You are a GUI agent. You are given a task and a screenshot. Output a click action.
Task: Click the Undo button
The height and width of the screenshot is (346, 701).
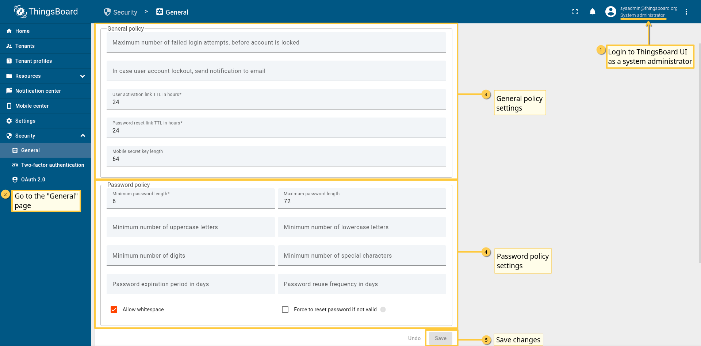tap(414, 338)
